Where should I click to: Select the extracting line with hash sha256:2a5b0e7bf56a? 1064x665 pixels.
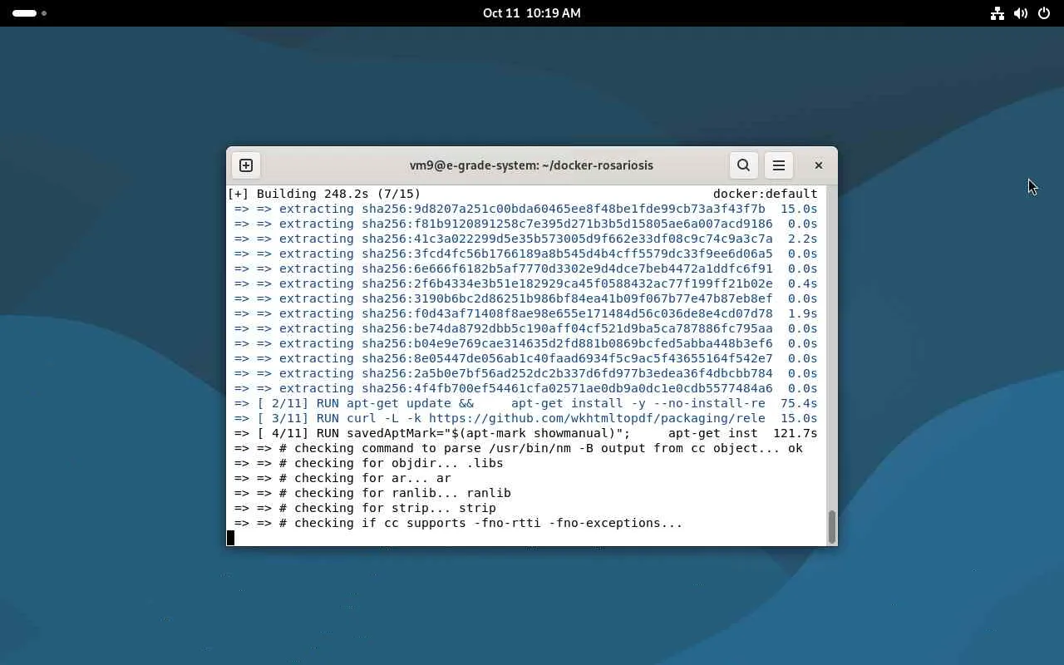point(525,373)
